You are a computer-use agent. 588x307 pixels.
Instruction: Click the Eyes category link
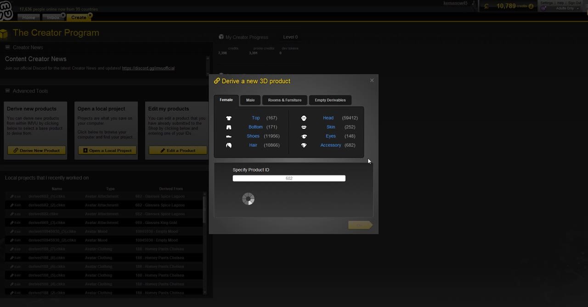coord(331,136)
